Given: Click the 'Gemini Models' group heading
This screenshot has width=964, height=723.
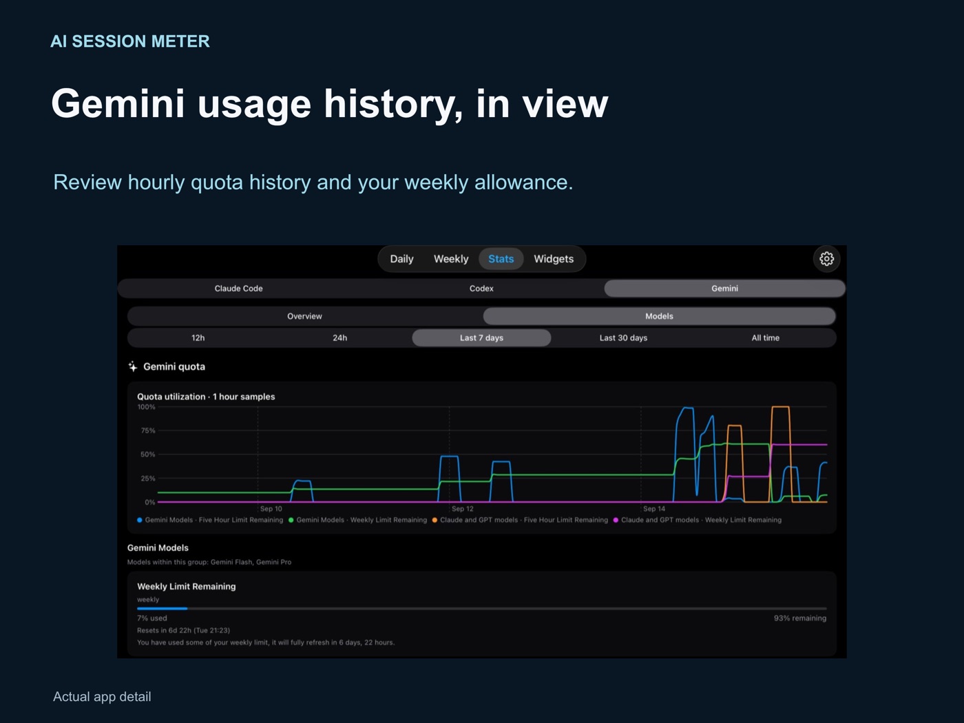Looking at the screenshot, I should 158,548.
